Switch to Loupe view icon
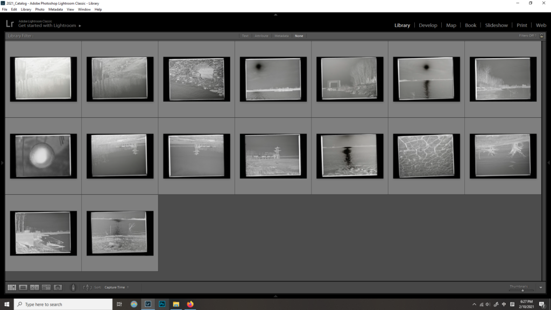The image size is (551, 310). tap(23, 287)
